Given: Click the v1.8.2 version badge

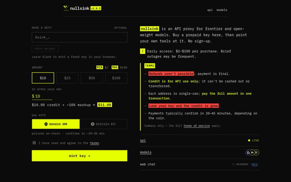Looking at the screenshot, I should [96, 8].
